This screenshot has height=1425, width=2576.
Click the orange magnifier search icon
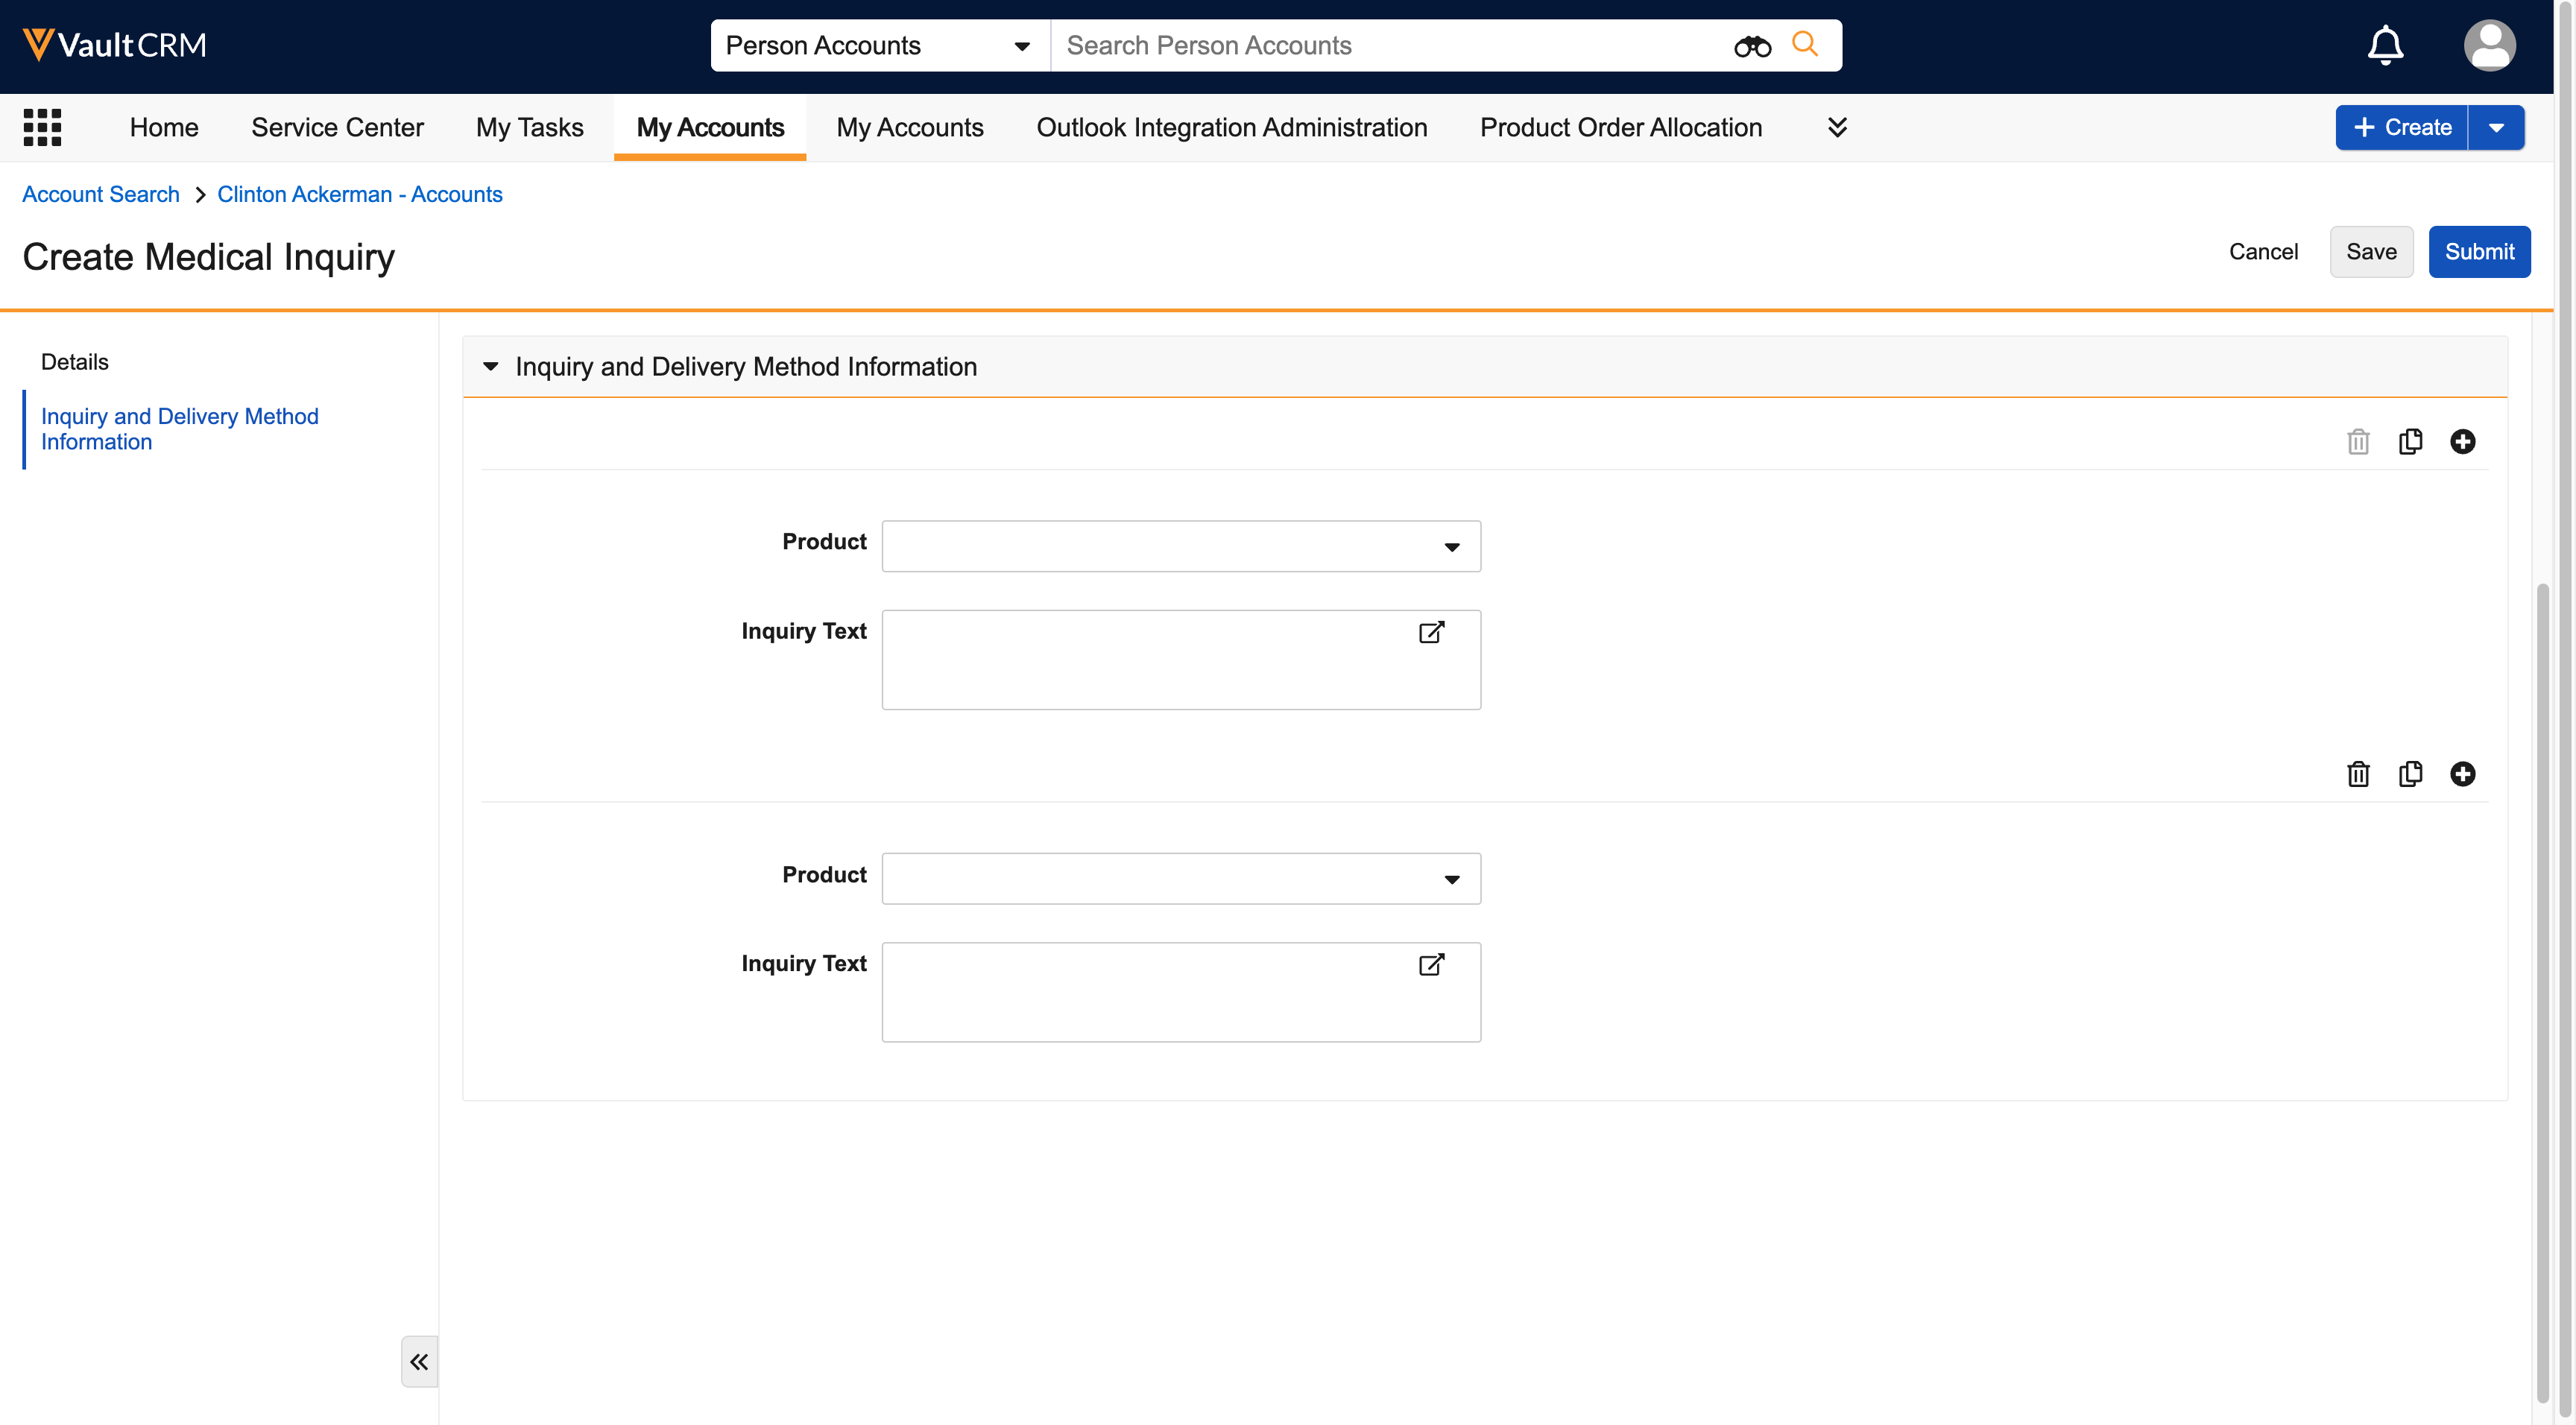click(1804, 44)
